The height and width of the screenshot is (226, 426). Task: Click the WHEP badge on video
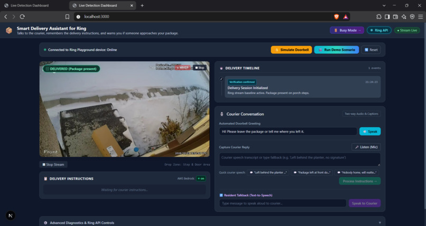(x=183, y=68)
